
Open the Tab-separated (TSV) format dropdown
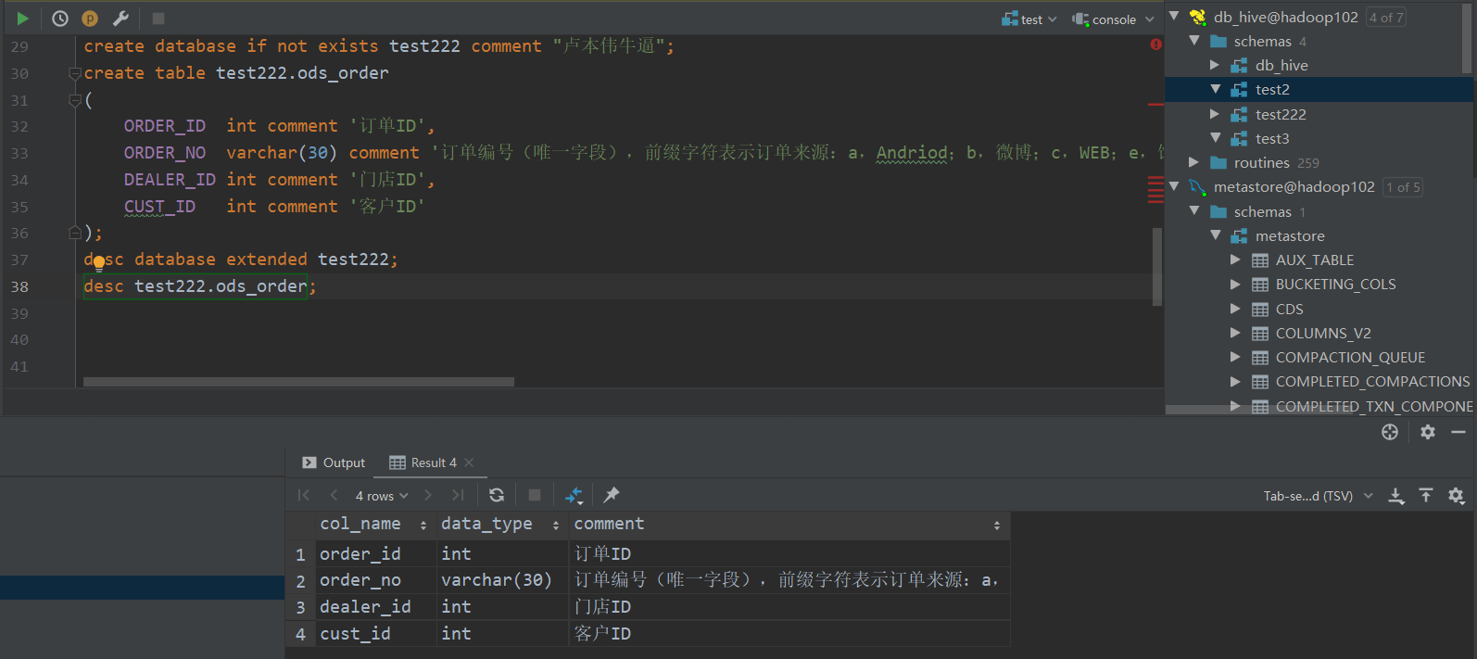pyautogui.click(x=1318, y=496)
